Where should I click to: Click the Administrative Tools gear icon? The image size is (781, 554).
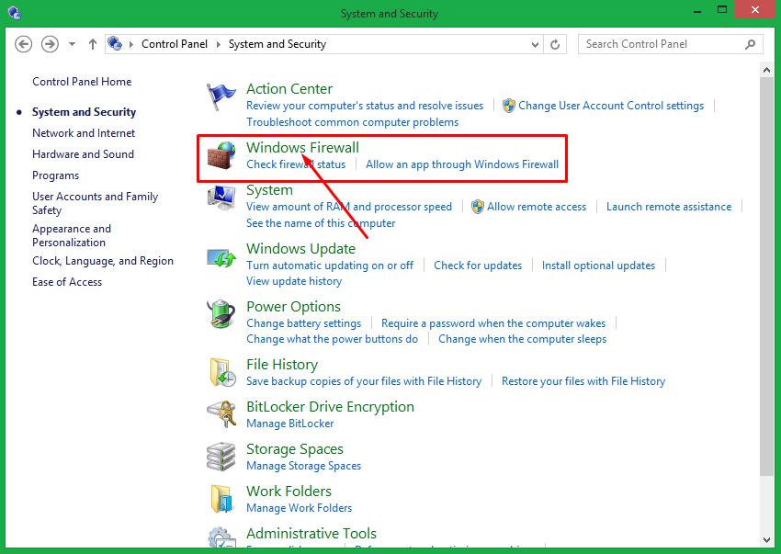click(x=221, y=537)
